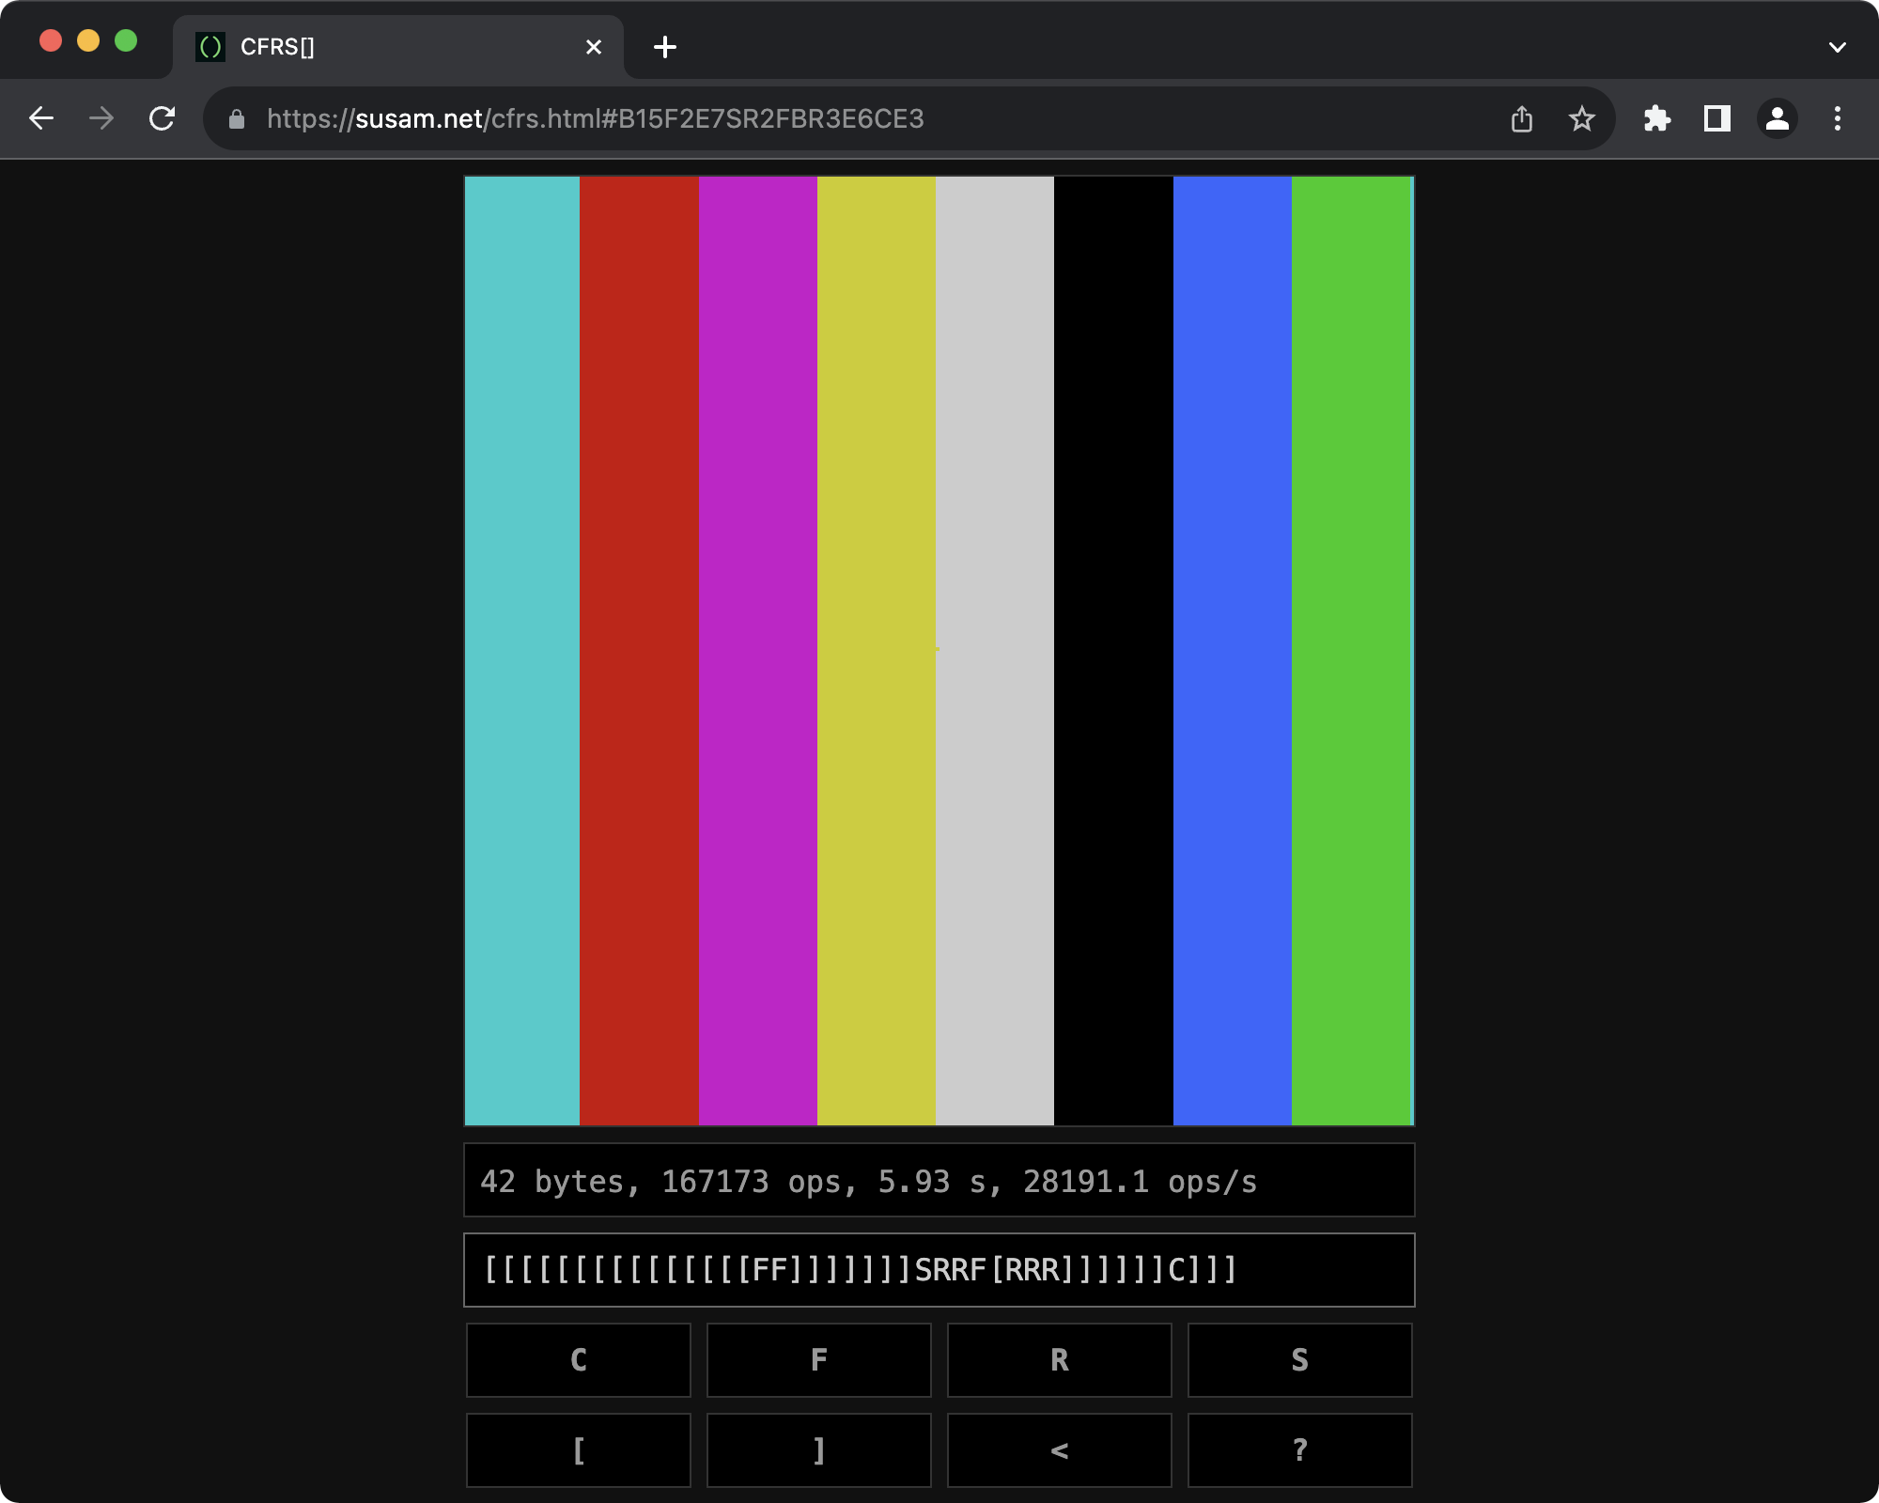Open the extensions puzzle icon
1879x1503 pixels.
(x=1657, y=118)
